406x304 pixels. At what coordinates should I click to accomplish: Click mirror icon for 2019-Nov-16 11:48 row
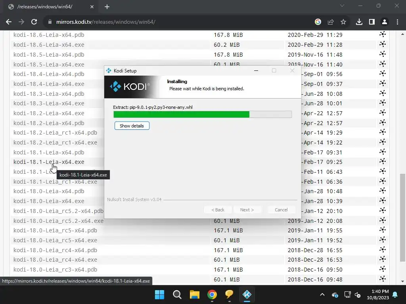(x=383, y=54)
